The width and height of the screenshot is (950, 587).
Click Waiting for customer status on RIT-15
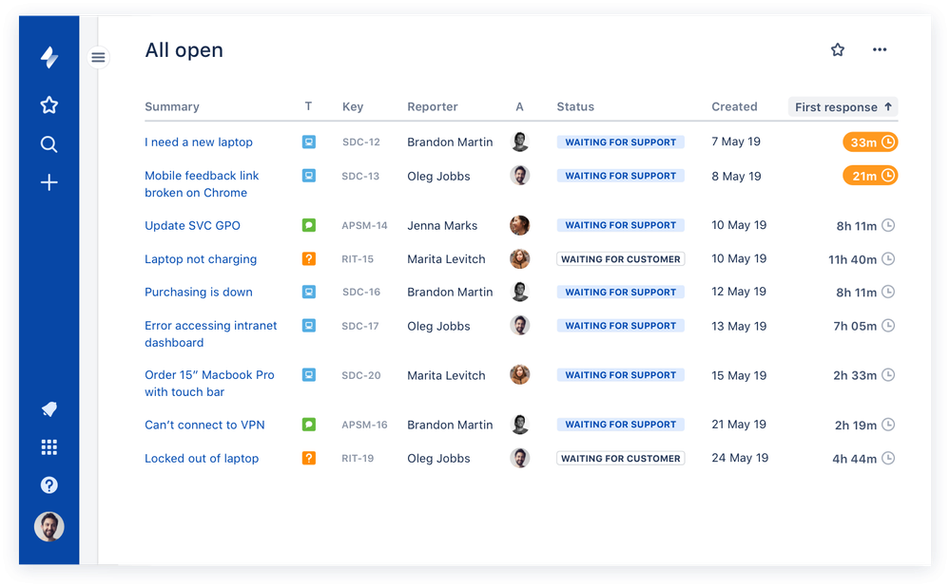coord(620,259)
